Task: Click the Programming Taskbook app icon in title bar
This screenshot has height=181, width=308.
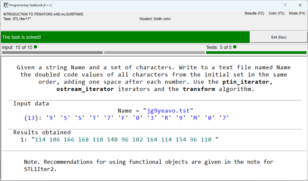Action: [x=6, y=5]
